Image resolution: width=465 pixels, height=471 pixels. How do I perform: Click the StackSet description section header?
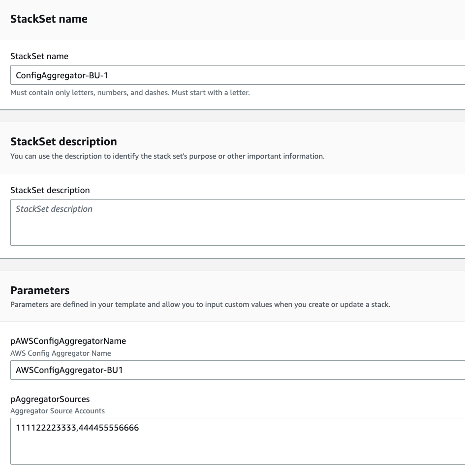63,141
